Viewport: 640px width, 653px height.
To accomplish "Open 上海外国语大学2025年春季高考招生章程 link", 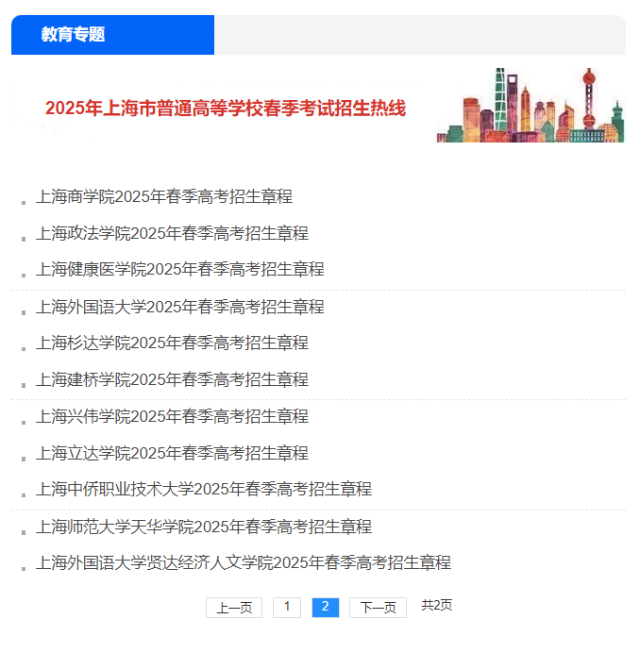I will point(180,307).
